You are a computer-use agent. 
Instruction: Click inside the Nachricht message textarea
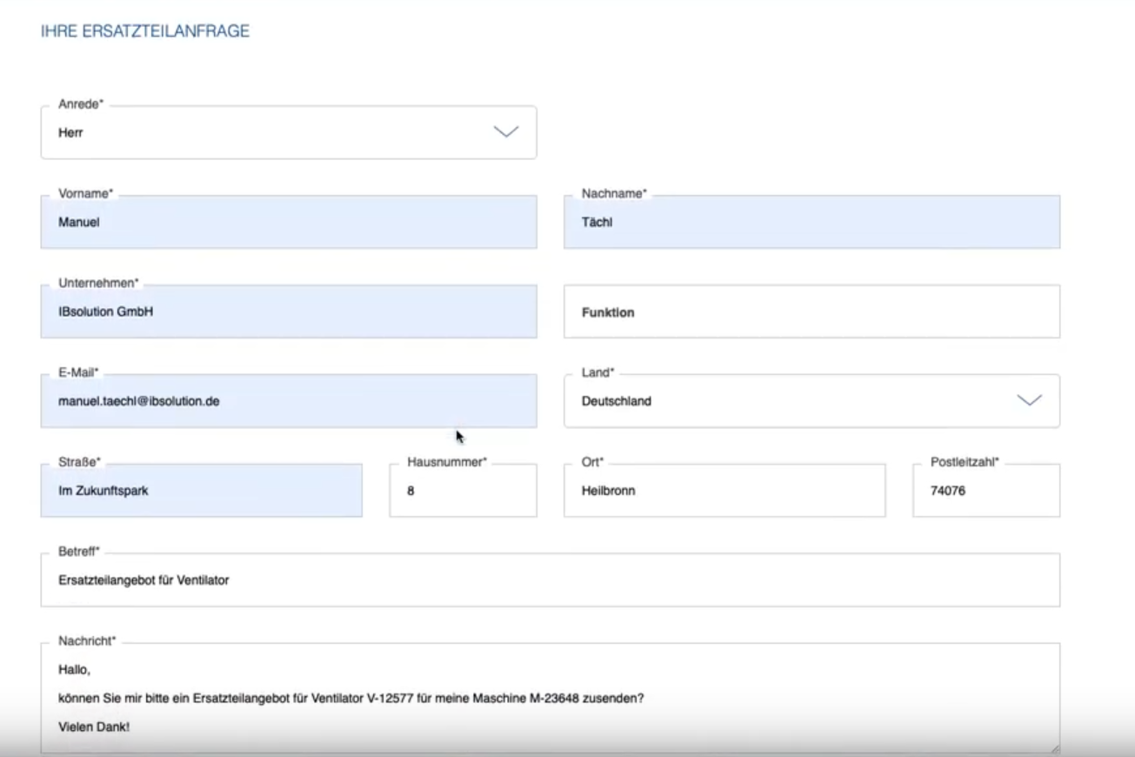(550, 698)
